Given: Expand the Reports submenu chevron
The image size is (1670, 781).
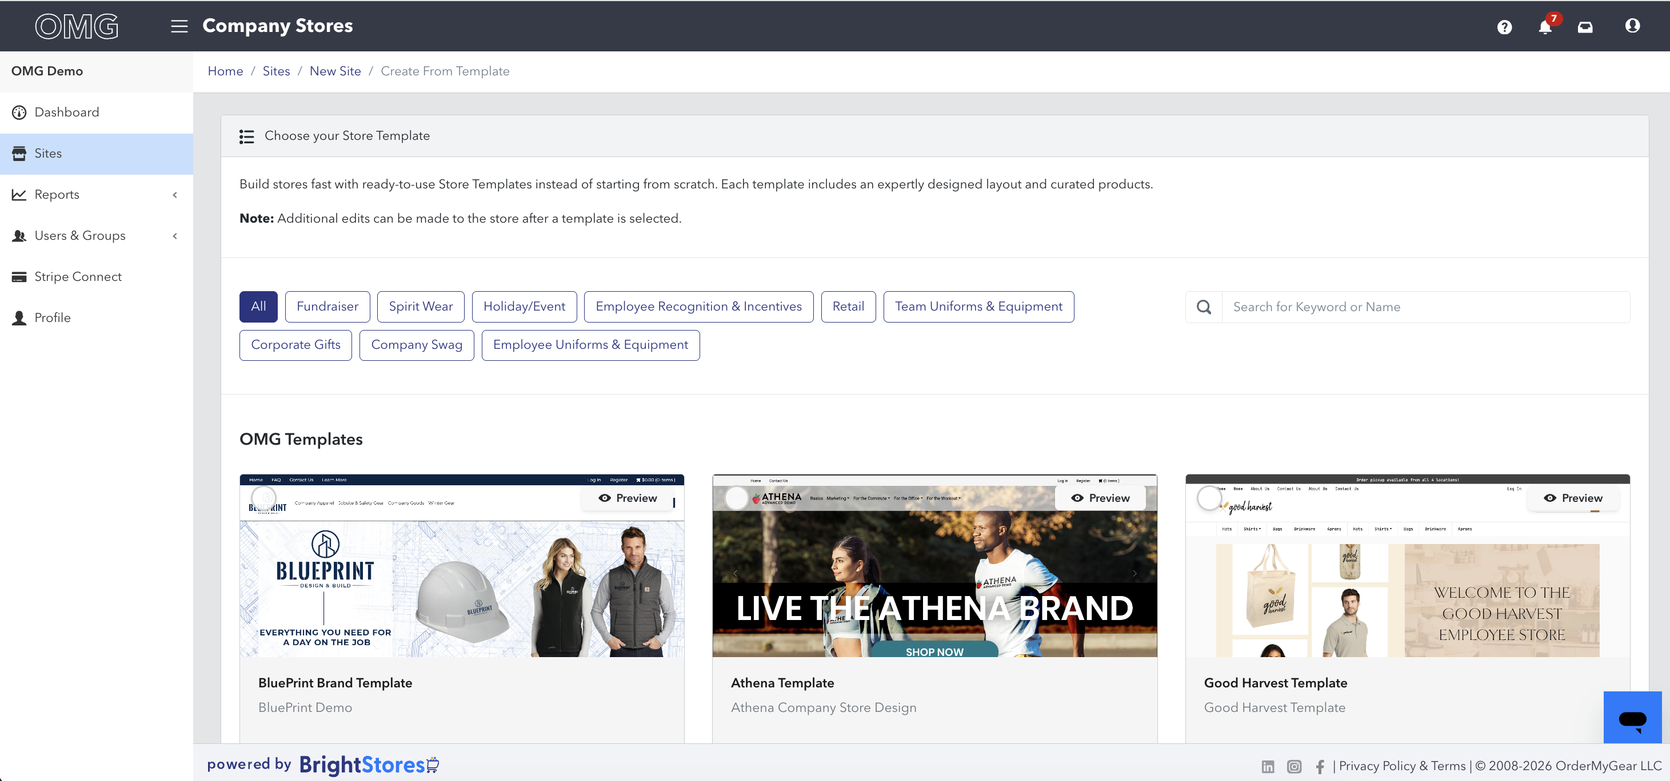Looking at the screenshot, I should (175, 195).
